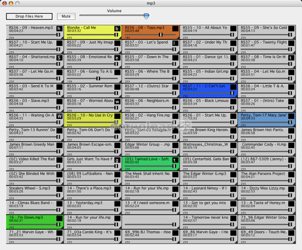
Task: Click the 'g' hotkey box on Girls Just Want To Have F
Action: pyautogui.click(x=117, y=160)
